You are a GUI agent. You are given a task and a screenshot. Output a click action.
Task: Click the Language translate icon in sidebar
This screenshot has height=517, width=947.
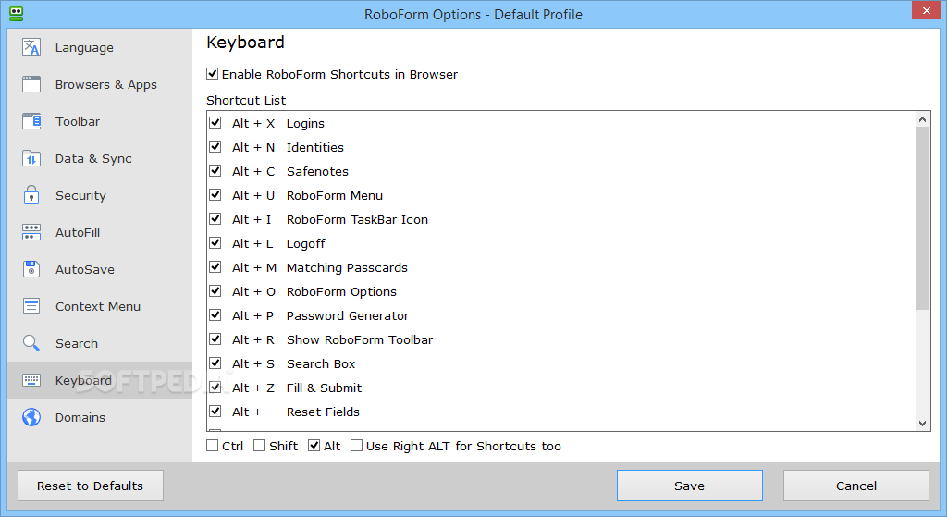(31, 47)
